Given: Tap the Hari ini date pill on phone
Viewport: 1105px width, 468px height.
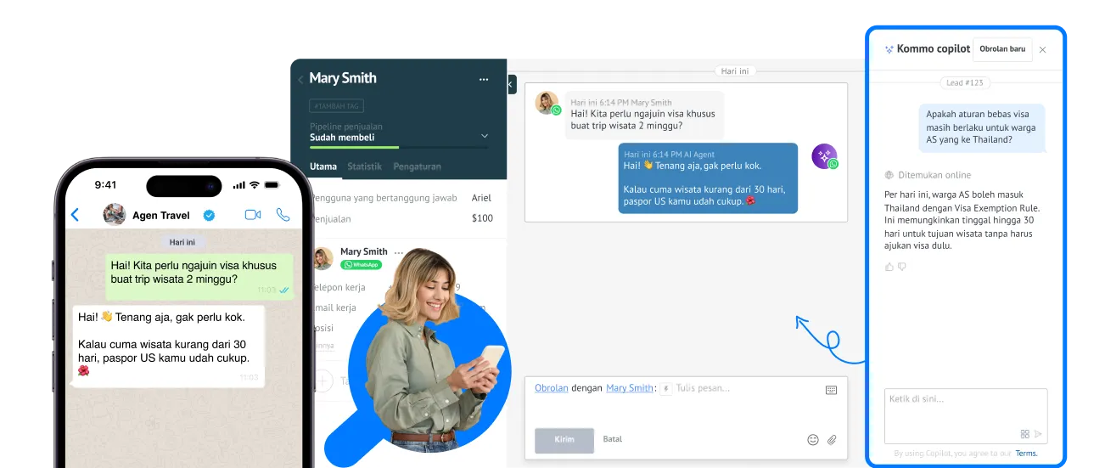Looking at the screenshot, I should [182, 242].
